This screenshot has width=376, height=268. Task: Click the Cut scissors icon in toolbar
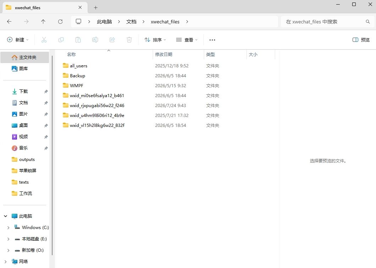pyautogui.click(x=44, y=40)
